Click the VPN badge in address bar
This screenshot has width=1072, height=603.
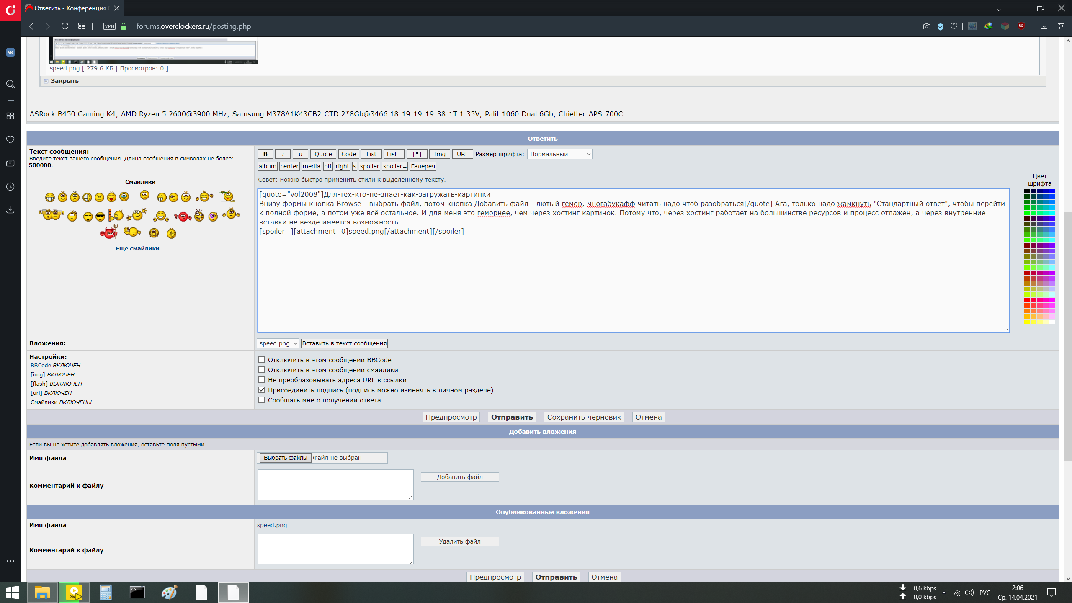[x=109, y=26]
